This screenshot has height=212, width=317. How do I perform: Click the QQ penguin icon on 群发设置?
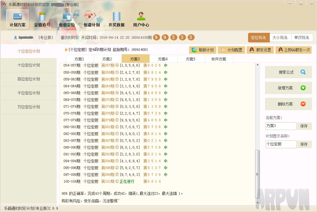point(252,50)
